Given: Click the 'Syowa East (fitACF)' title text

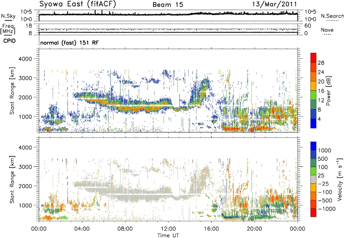Looking at the screenshot, I should [78, 4].
